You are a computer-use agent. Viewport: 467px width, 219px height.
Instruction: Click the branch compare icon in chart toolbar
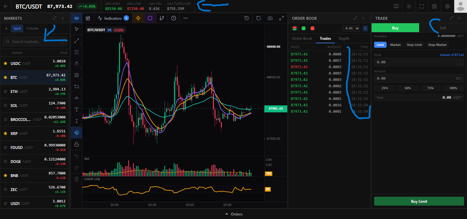coord(162,18)
